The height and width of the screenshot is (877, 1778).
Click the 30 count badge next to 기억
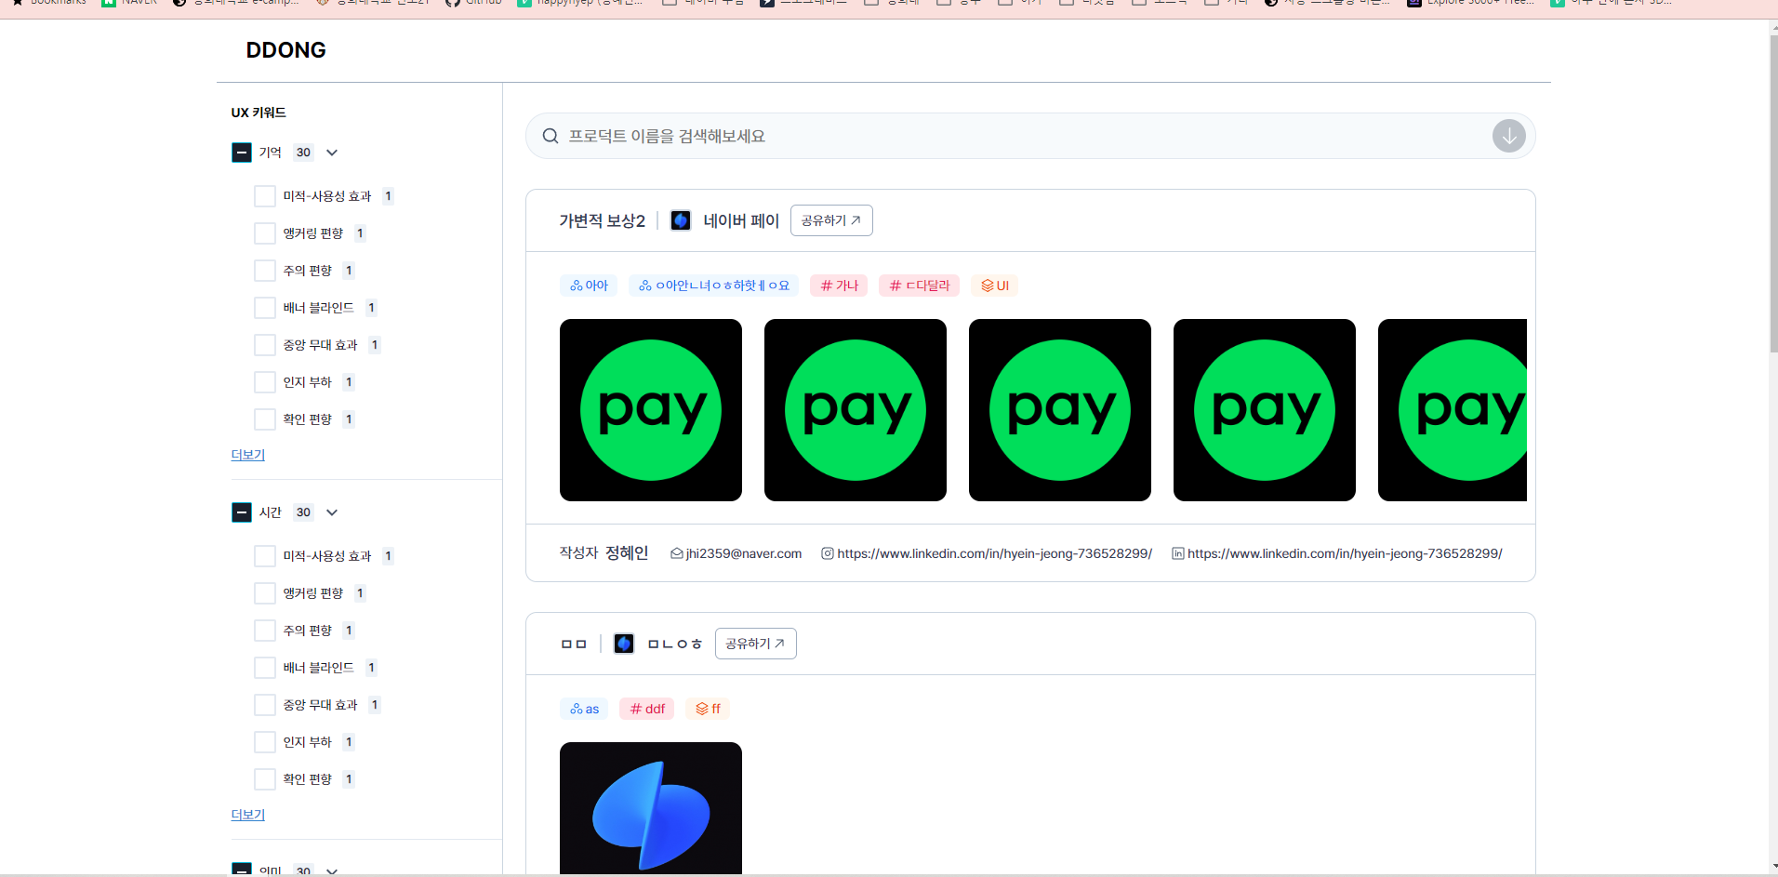click(x=303, y=153)
